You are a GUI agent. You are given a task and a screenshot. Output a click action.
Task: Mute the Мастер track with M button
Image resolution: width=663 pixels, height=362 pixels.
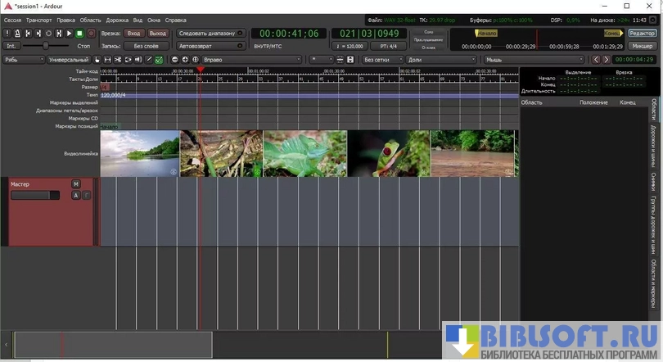pyautogui.click(x=76, y=183)
